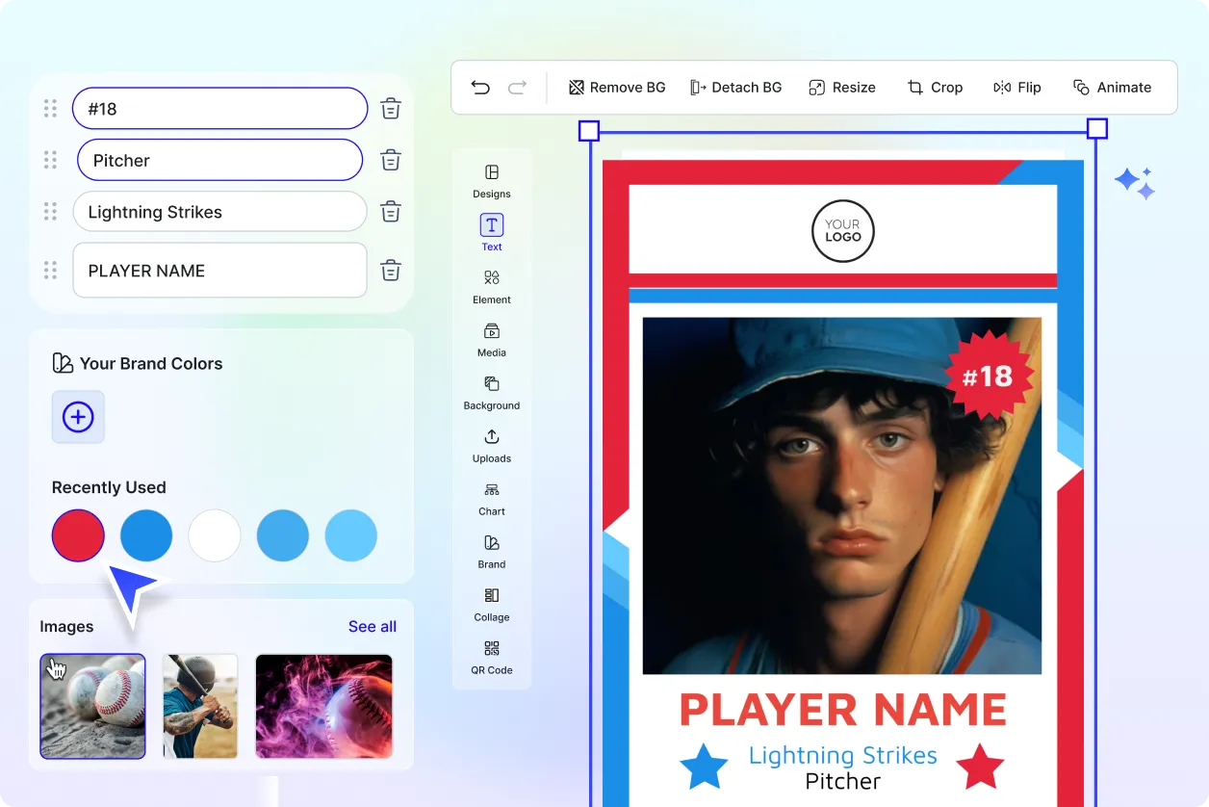Open the Chart panel
Viewport: 1209px width, 807px height.
[x=491, y=498]
